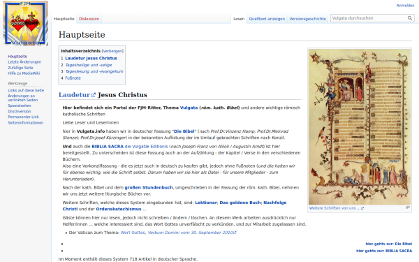Jump to contents entry Tagesheilige und -selige
419x262 pixels.
click(x=89, y=65)
